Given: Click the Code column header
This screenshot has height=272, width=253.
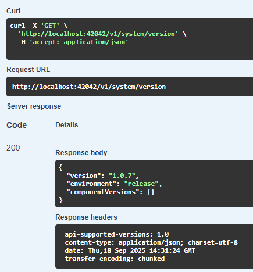Looking at the screenshot, I should pyautogui.click(x=17, y=125).
